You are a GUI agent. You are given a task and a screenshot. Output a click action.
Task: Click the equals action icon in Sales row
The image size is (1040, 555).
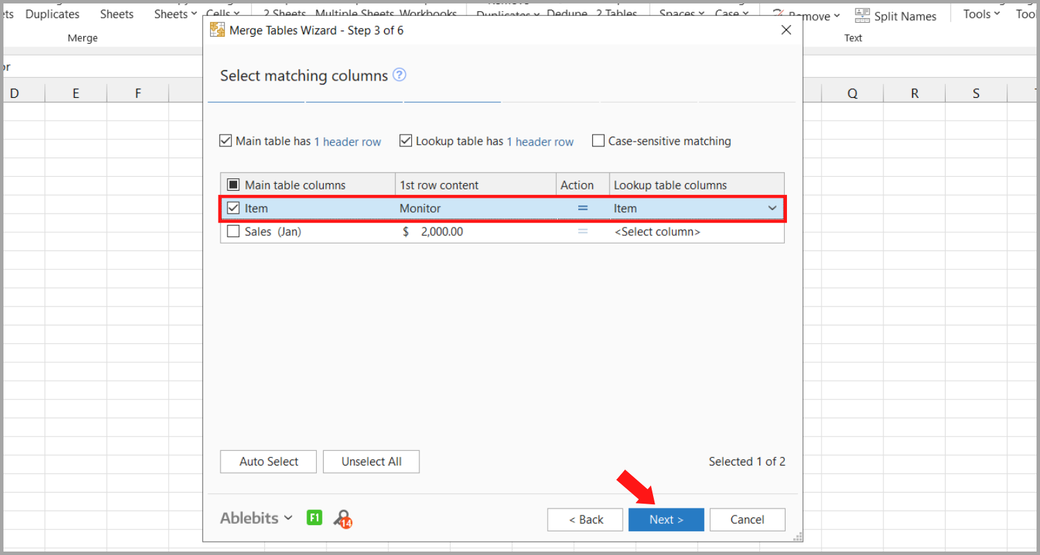tap(583, 232)
